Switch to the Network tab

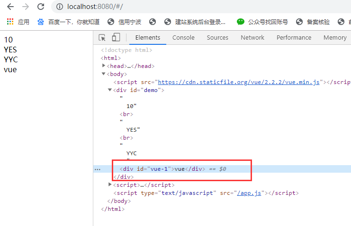(x=252, y=37)
